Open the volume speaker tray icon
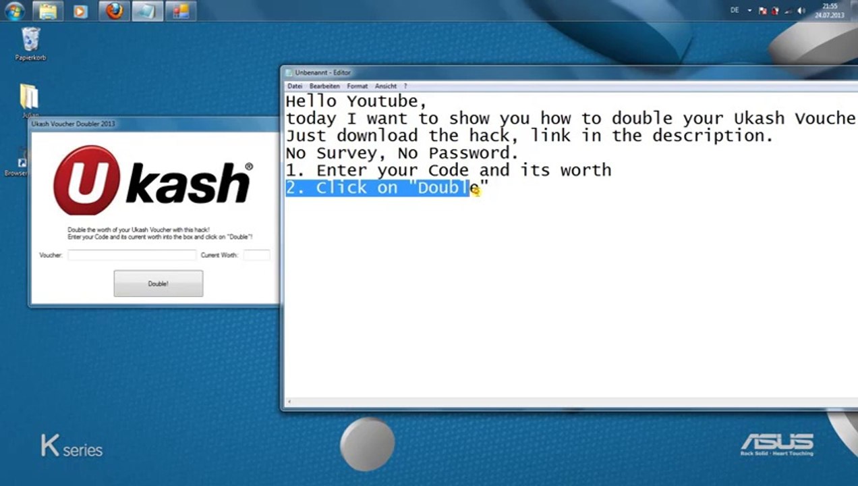The height and width of the screenshot is (486, 858). [x=802, y=11]
